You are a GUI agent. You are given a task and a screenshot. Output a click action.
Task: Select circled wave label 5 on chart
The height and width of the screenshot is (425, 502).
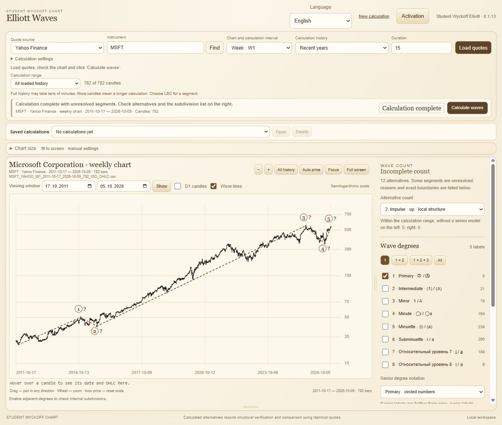pos(329,219)
